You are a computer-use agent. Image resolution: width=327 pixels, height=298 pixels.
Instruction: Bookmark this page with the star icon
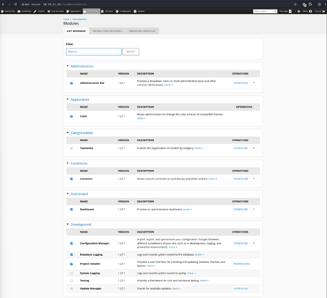[x=295, y=4]
